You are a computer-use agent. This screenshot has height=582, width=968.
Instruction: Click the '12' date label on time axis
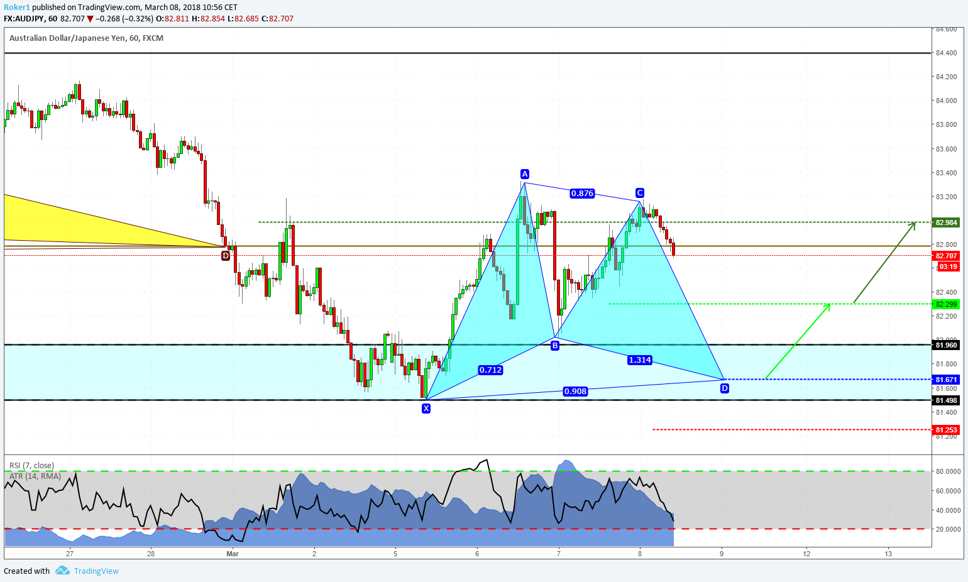click(x=806, y=554)
